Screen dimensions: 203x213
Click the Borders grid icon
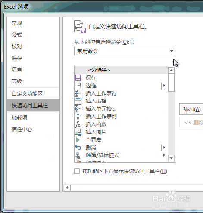[78, 85]
